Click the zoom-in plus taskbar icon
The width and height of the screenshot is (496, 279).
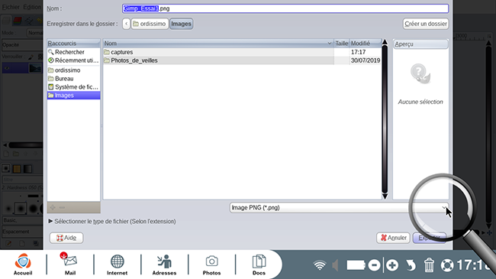pyautogui.click(x=392, y=265)
